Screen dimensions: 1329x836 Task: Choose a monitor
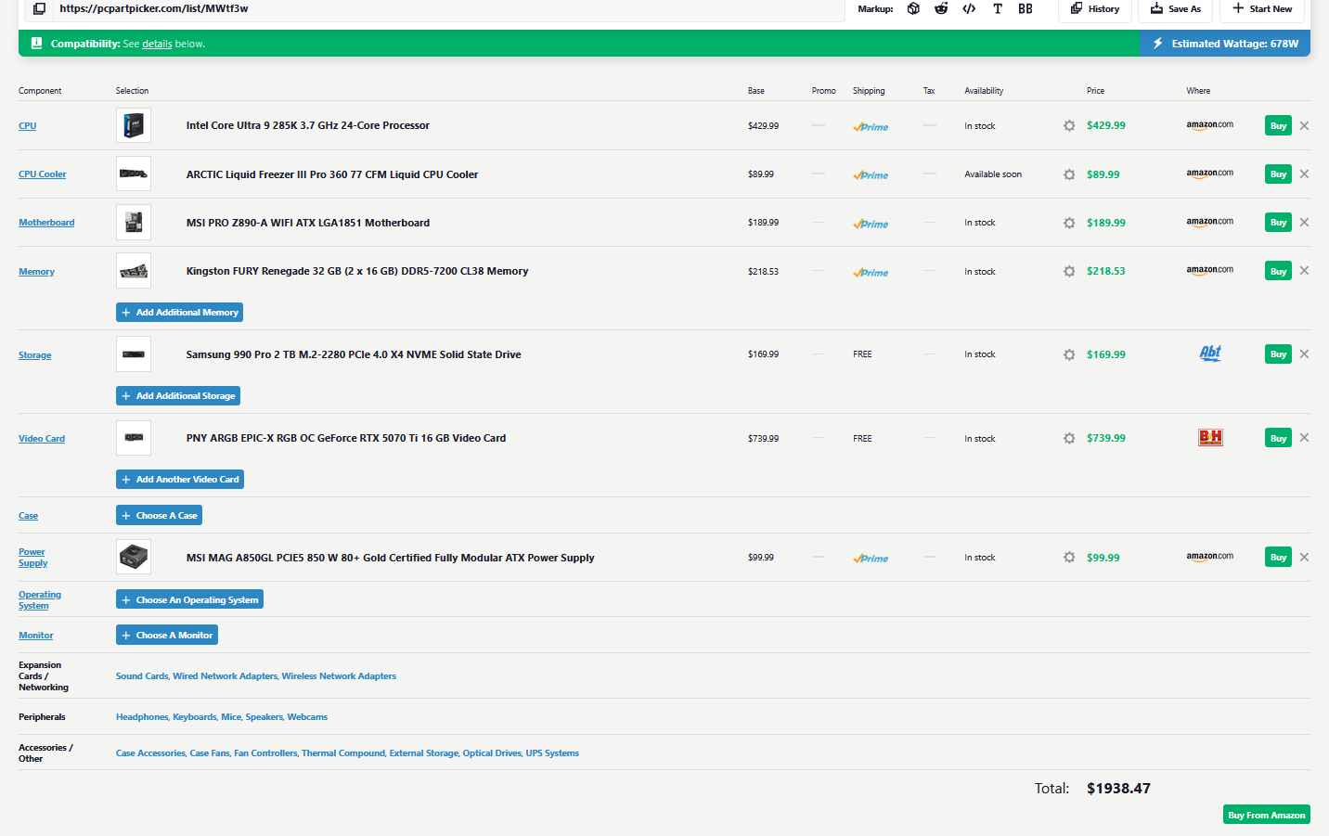167,636
